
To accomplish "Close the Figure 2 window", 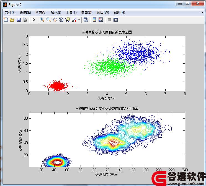I will click(198, 4).
